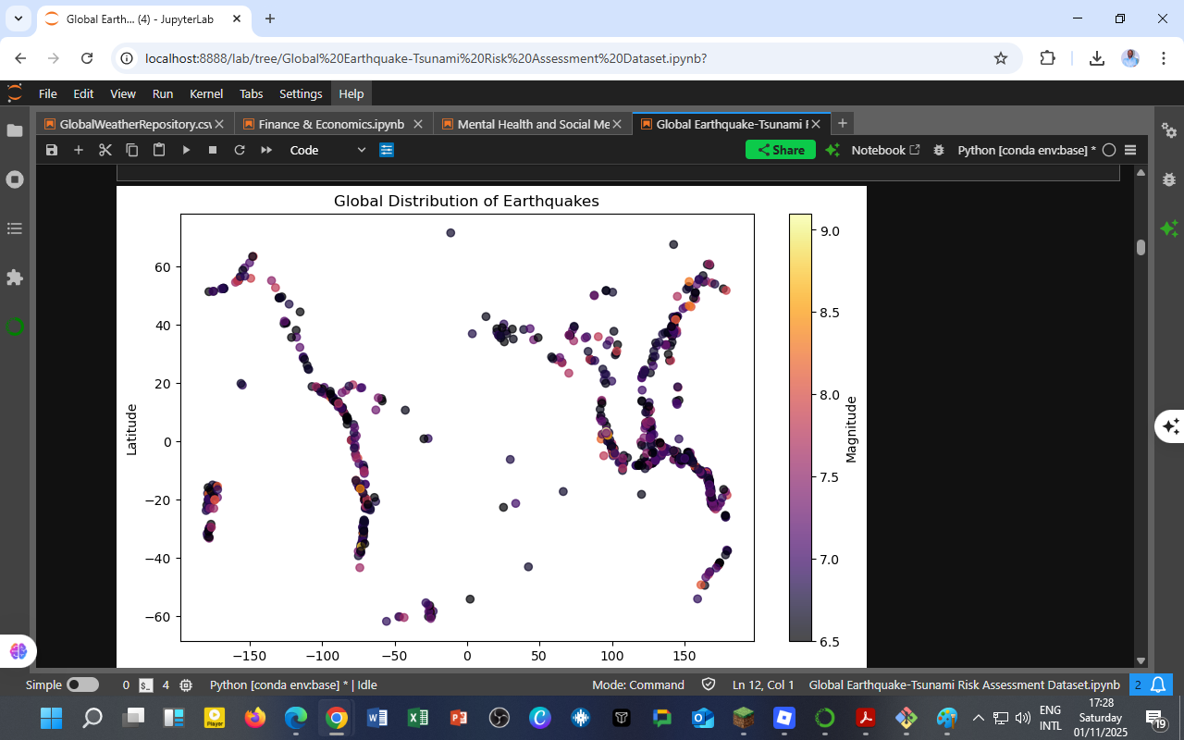Cut the selected cells
The width and height of the screenshot is (1184, 740).
tap(105, 149)
